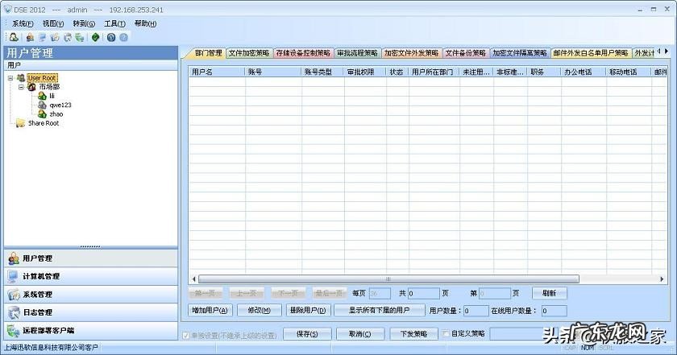The image size is (677, 355).
Task: Collapse the User Root tree node
Action: pyautogui.click(x=10, y=78)
